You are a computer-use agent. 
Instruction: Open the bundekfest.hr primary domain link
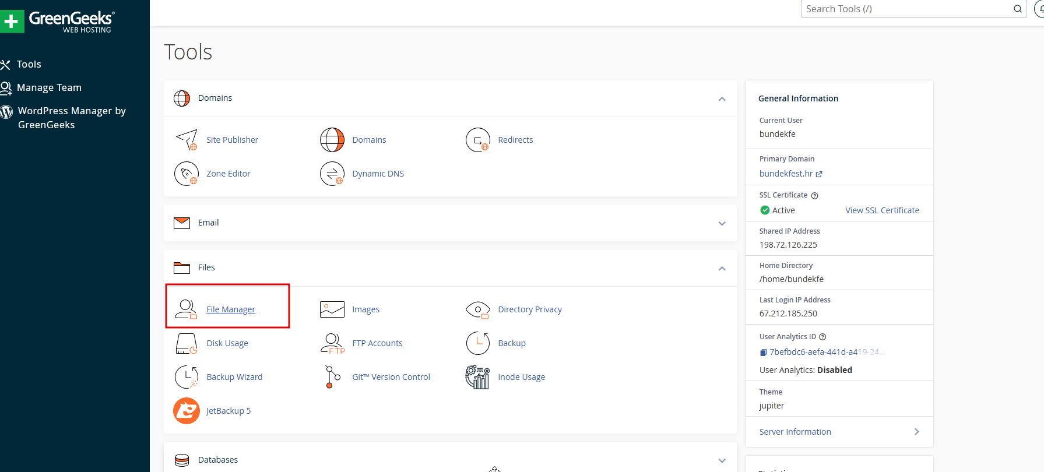(x=786, y=174)
